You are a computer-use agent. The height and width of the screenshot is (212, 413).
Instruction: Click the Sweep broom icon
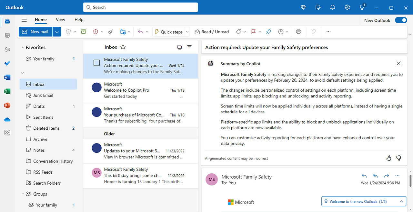coord(111,32)
